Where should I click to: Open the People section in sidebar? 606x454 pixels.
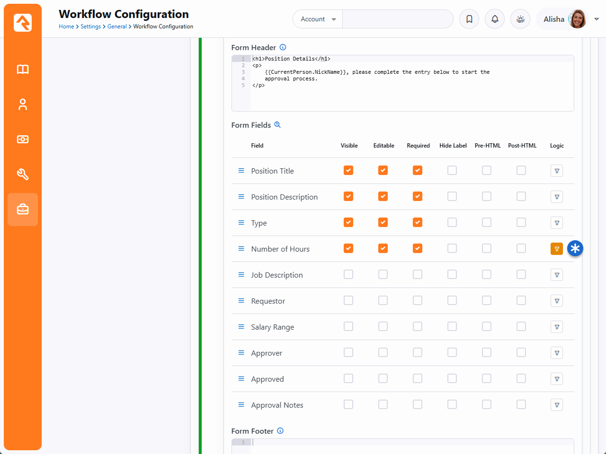click(23, 105)
